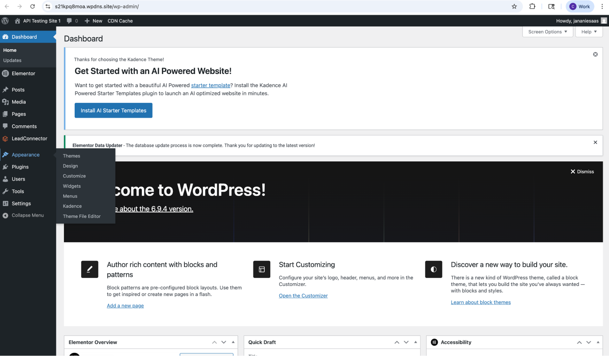Open CDN Cache in admin bar
This screenshot has height=356, width=609.
[120, 21]
